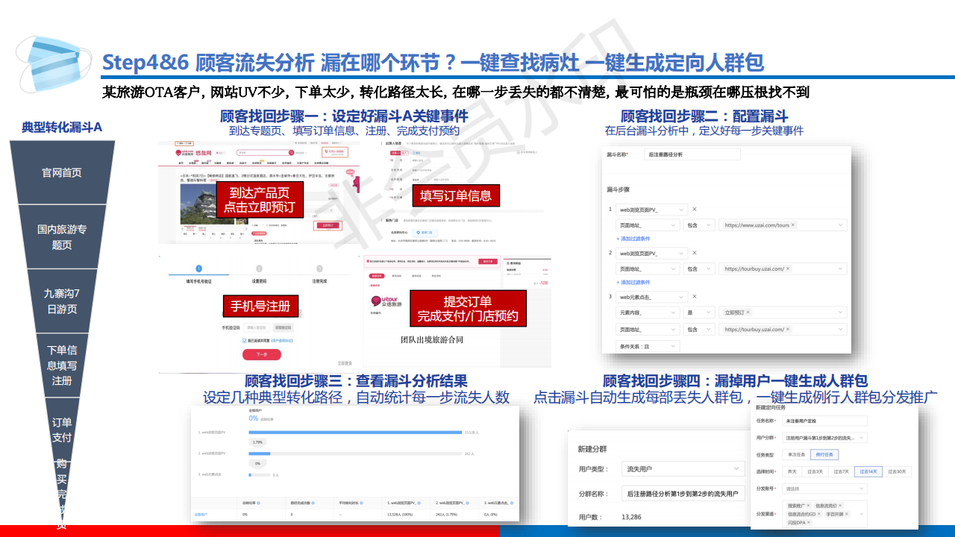Open the 元素内容_ attribute dropdown
The image size is (955, 537).
pos(647,313)
